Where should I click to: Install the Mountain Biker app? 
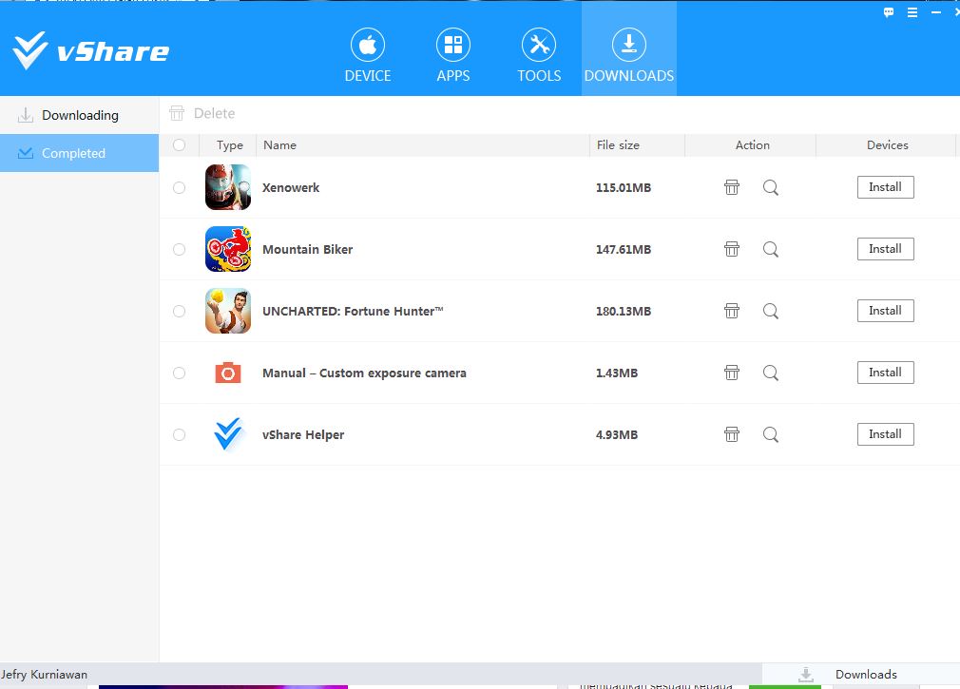pyautogui.click(x=885, y=248)
